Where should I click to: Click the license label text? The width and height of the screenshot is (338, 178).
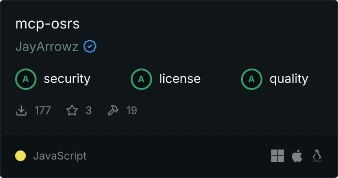tap(180, 79)
